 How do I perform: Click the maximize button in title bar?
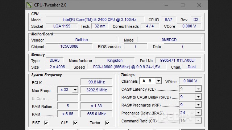click(x=183, y=5)
